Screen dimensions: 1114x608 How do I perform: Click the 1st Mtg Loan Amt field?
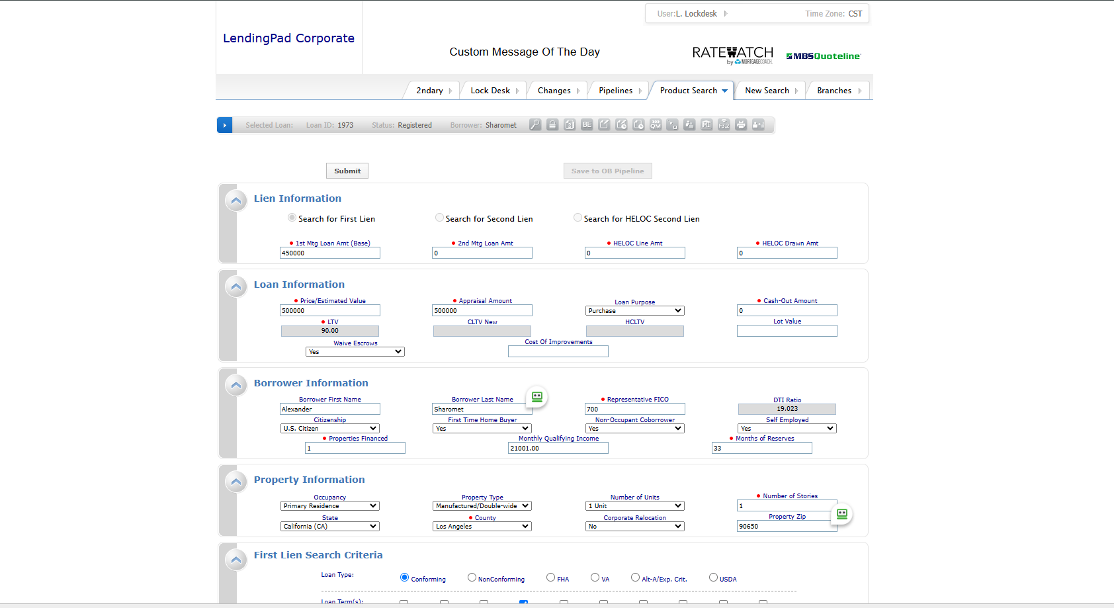330,253
